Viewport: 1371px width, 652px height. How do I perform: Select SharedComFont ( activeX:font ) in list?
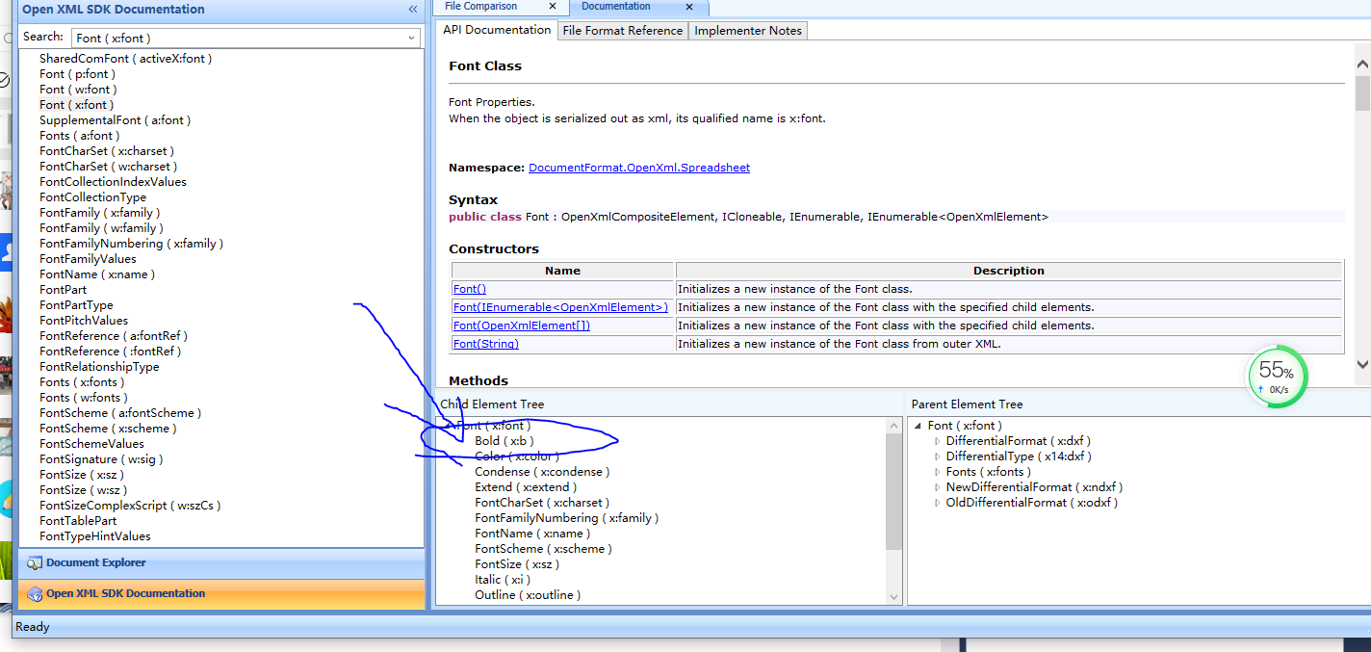click(x=125, y=59)
